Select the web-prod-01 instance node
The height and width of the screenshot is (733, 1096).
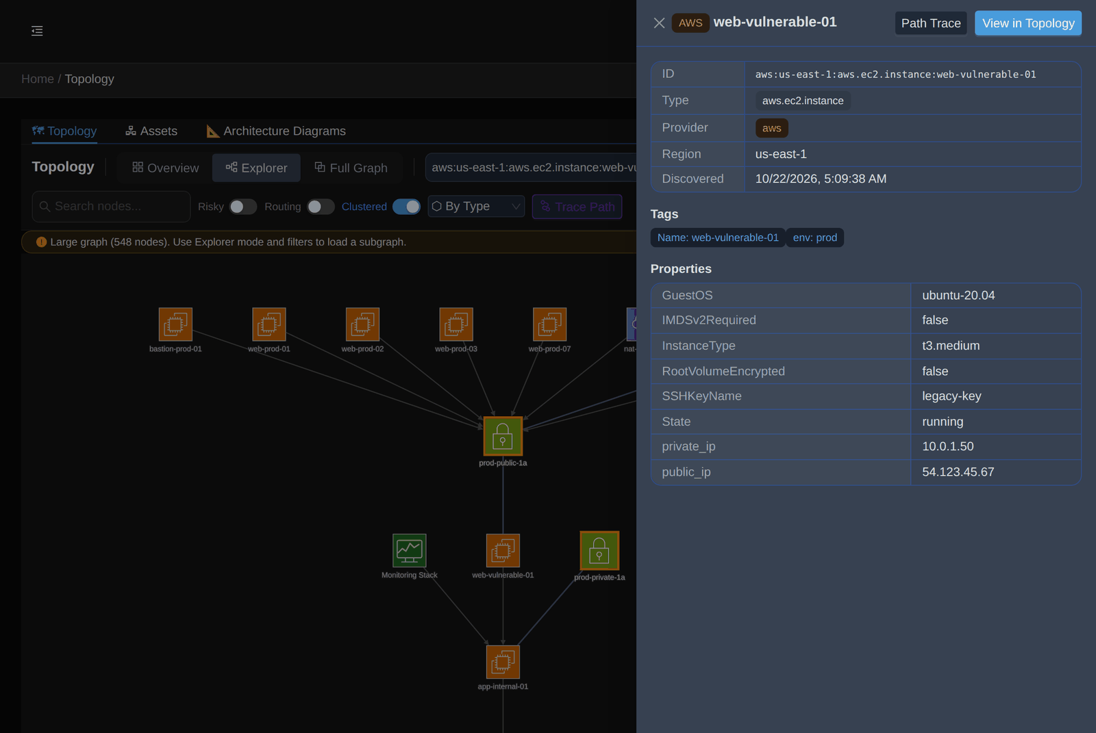click(x=269, y=324)
